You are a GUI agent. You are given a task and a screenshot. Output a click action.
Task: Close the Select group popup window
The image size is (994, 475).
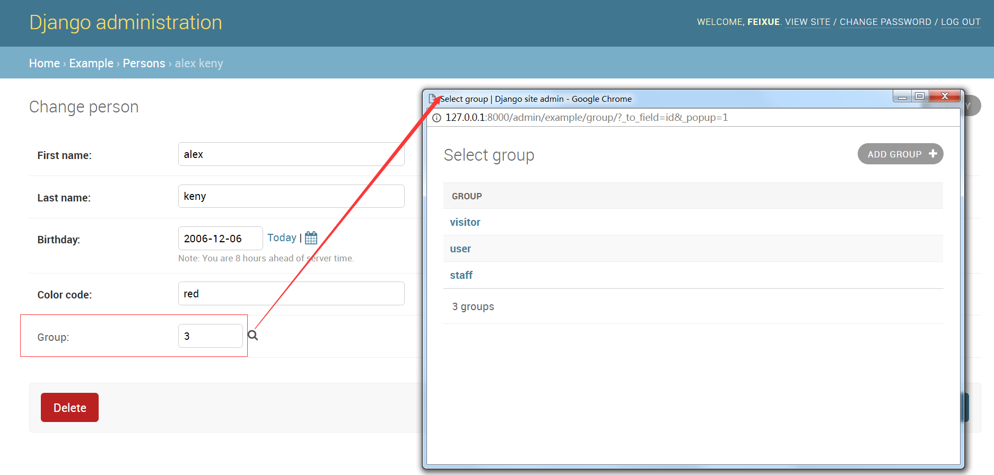tap(944, 96)
